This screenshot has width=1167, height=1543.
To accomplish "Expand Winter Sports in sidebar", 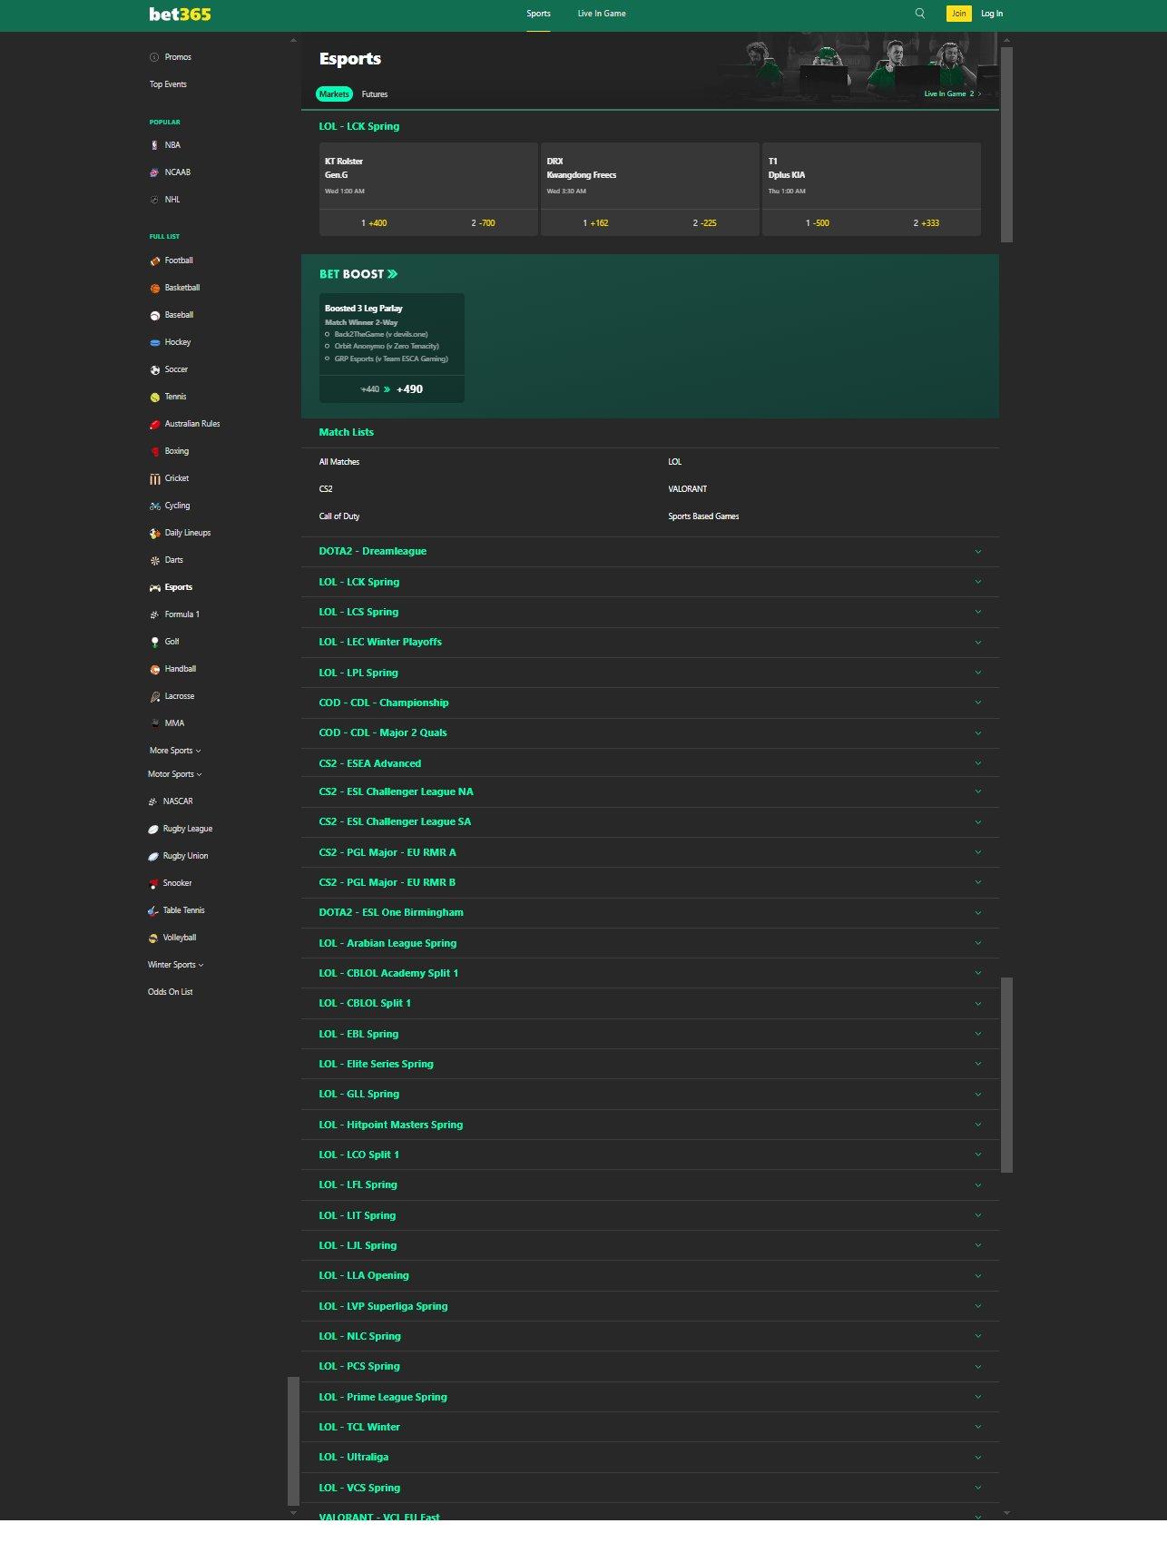I will tap(176, 965).
